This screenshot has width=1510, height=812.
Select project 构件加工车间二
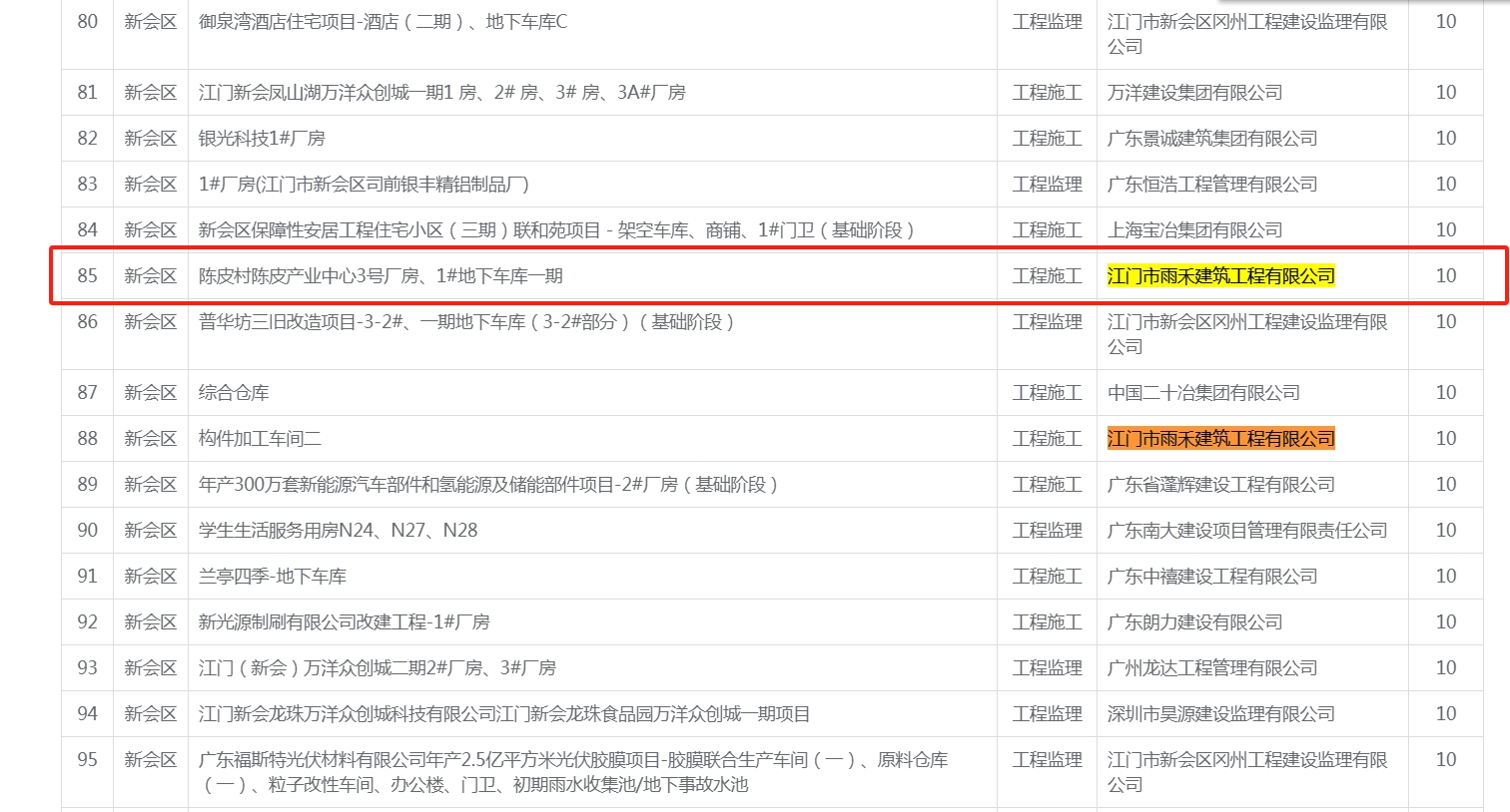(260, 439)
